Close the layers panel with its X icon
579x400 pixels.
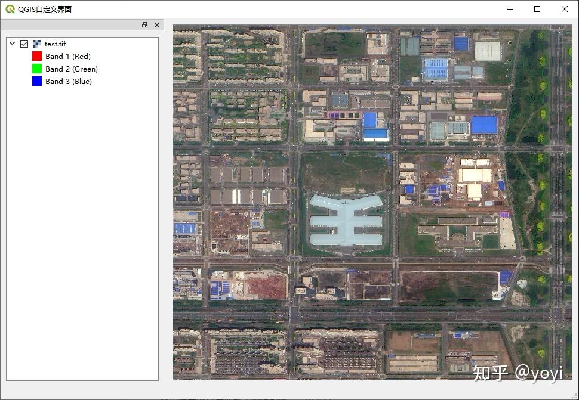pyautogui.click(x=156, y=24)
